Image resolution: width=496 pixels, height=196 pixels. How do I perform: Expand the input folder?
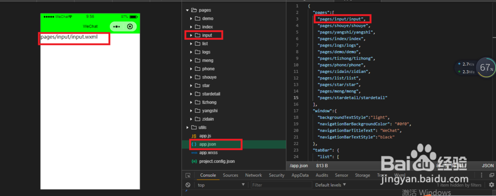pyautogui.click(x=191, y=35)
